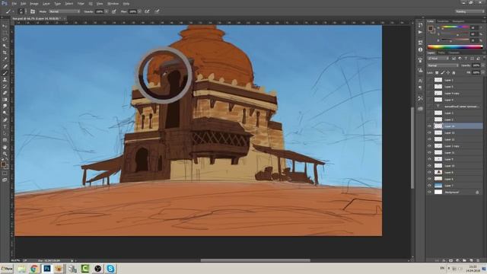Viewport: 487px width, 274px height.
Task: Select the Pen tool
Action: pyautogui.click(x=5, y=120)
